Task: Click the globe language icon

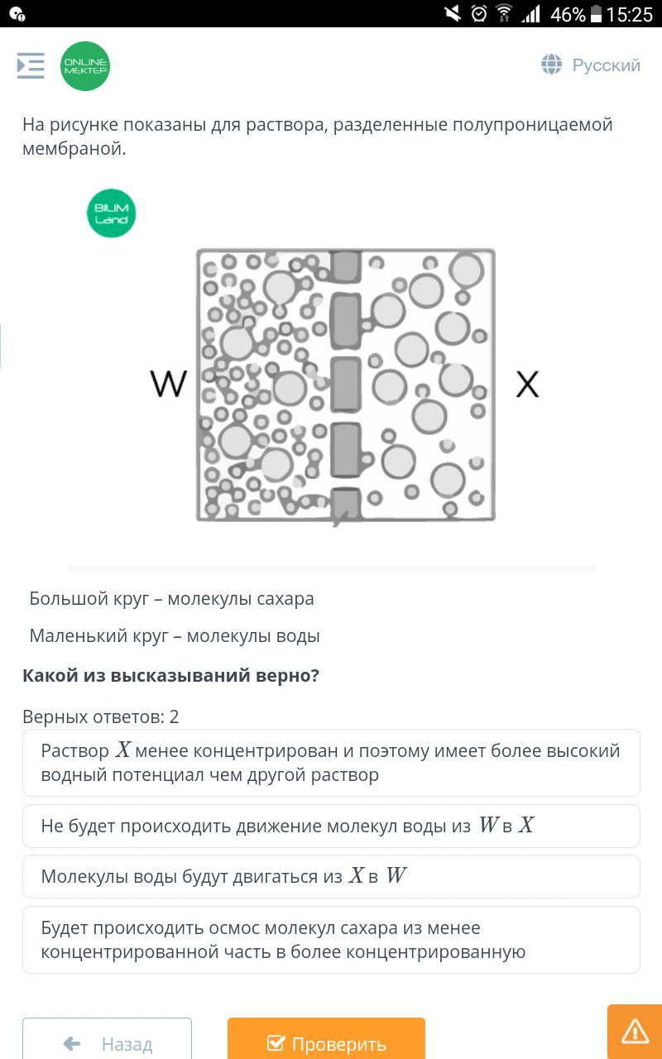Action: [551, 65]
